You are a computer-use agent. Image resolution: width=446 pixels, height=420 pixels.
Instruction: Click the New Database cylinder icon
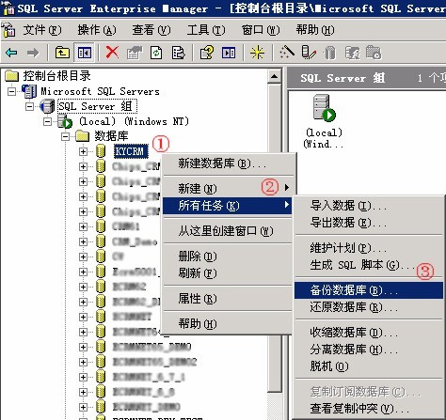click(329, 53)
